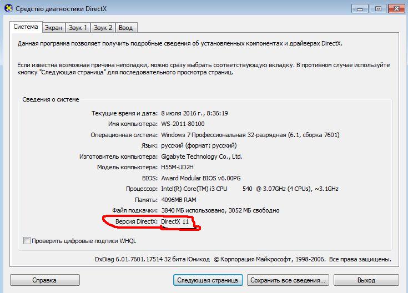Click computer name 'WS-2011-80100'
The height and width of the screenshot is (293, 408).
[183, 124]
